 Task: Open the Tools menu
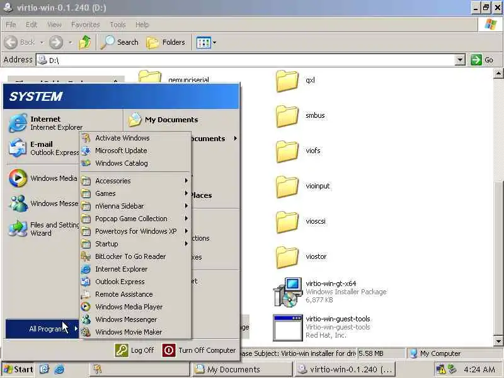(118, 25)
